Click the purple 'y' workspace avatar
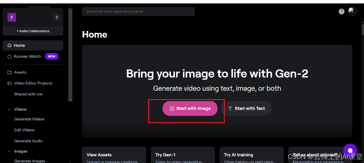The width and height of the screenshot is (364, 163). [12, 17]
